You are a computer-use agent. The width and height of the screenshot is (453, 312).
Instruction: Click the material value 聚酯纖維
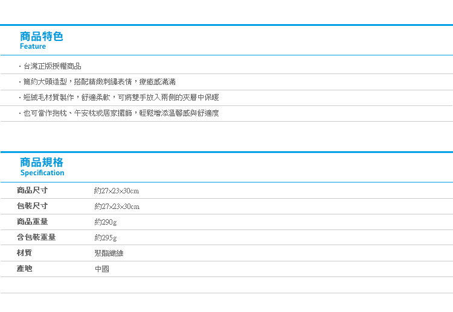point(109,253)
